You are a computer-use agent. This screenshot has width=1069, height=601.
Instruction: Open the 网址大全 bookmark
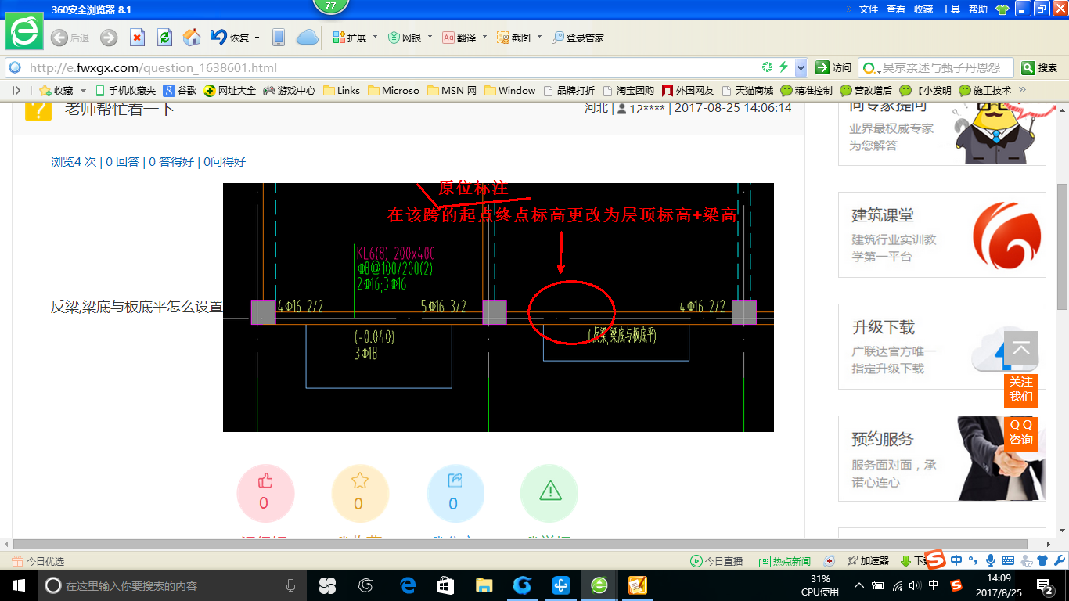click(x=230, y=91)
